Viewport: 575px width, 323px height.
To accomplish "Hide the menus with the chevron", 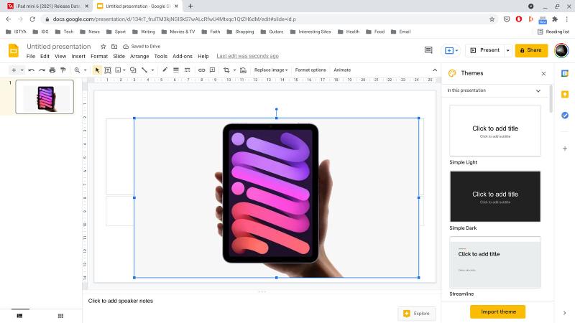I will (x=435, y=70).
